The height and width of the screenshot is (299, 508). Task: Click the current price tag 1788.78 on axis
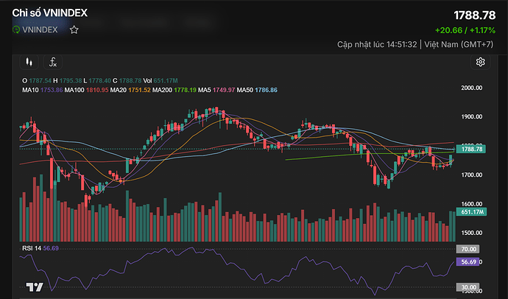coord(470,149)
